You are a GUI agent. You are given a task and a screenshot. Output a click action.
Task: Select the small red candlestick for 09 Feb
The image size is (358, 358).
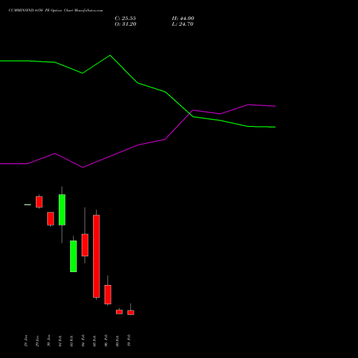click(x=120, y=312)
